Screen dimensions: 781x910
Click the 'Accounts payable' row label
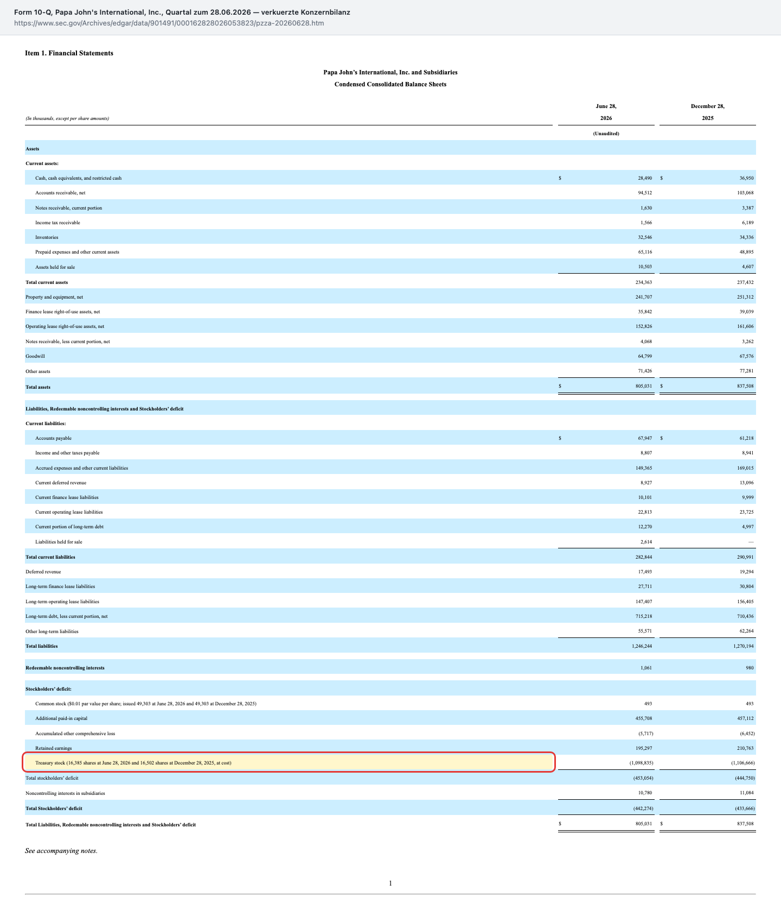pyautogui.click(x=54, y=438)
